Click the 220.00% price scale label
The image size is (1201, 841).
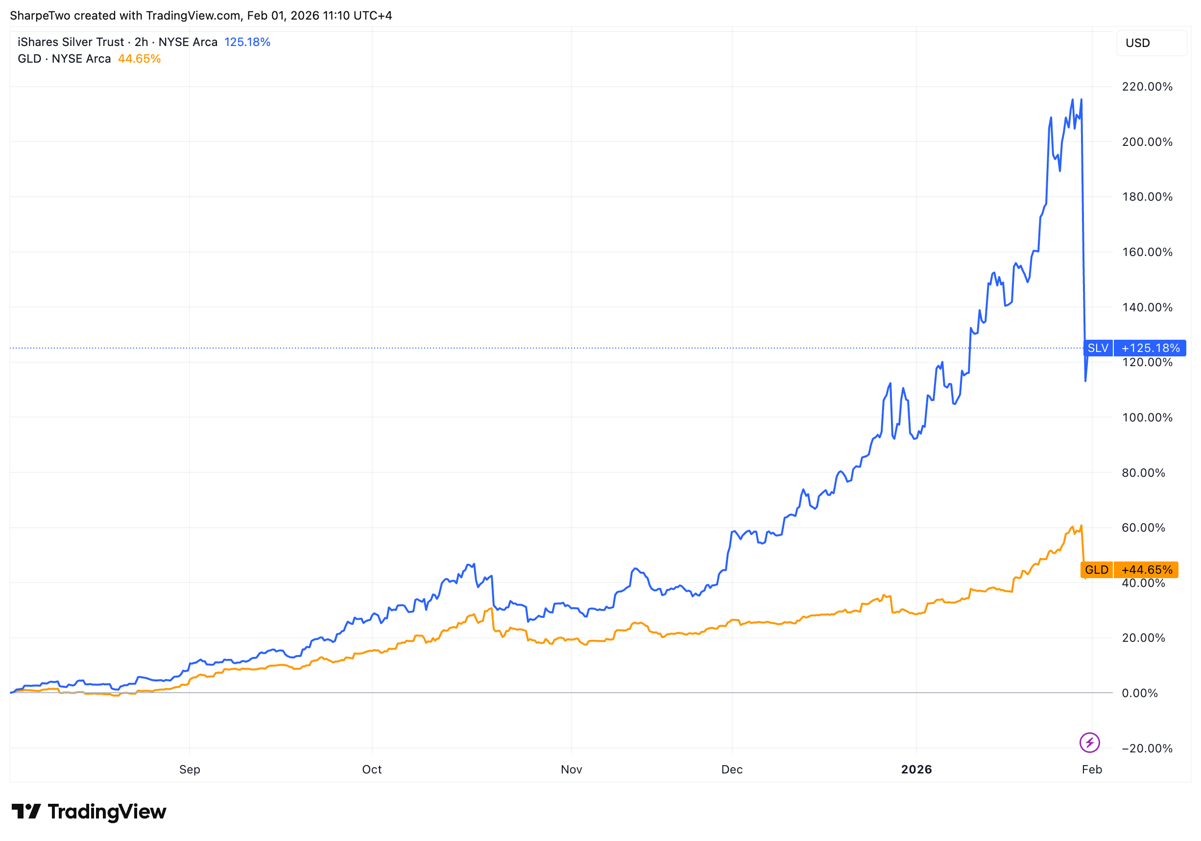pos(1147,87)
